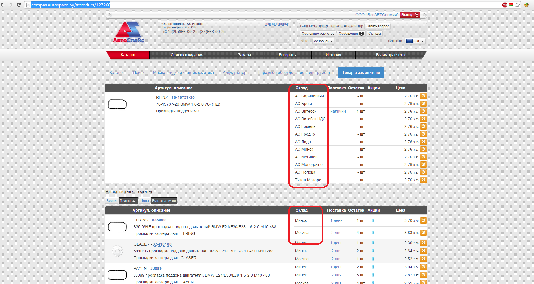This screenshot has height=284, width=534.
Task: Click the AC Минск warehouse row name
Action: (x=304, y=149)
